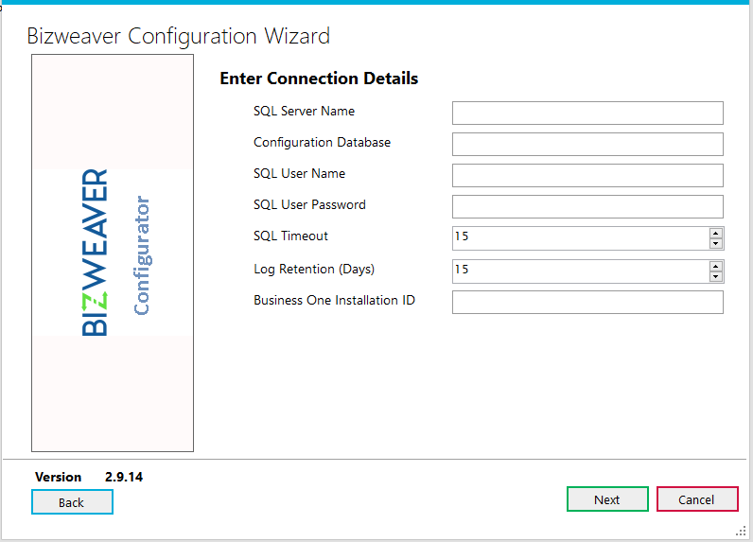Screen dimensions: 753x542
Task: Click the SQL User Password label
Action: click(x=309, y=204)
